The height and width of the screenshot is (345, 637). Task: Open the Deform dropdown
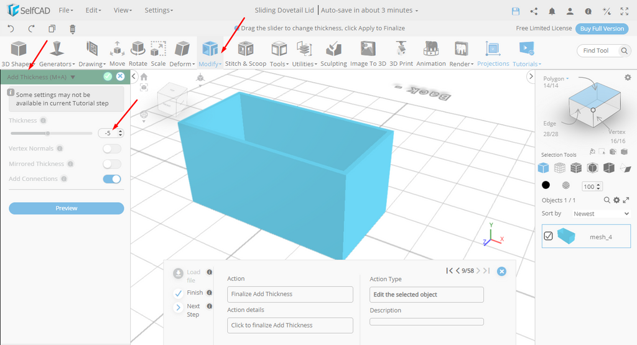click(x=182, y=53)
